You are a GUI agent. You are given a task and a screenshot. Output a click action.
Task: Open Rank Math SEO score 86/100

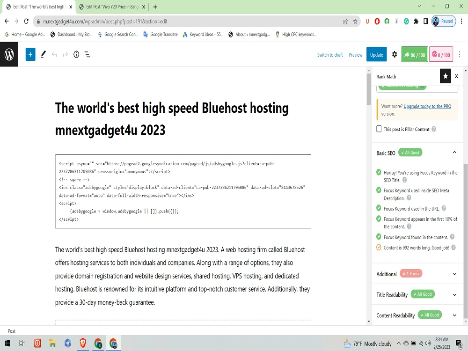(x=415, y=54)
